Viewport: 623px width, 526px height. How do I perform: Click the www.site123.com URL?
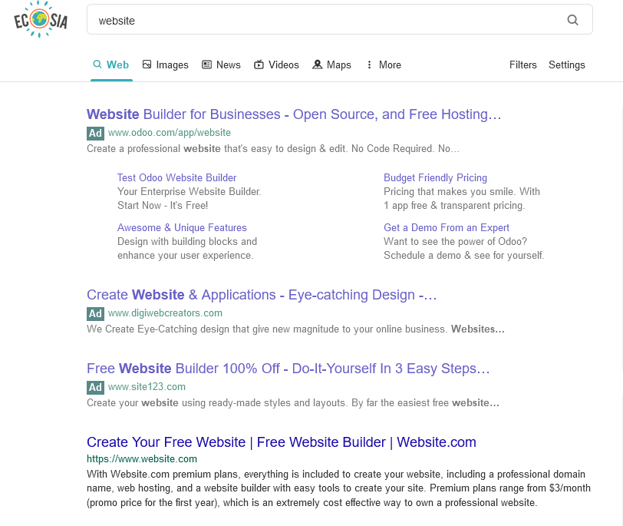pyautogui.click(x=147, y=387)
